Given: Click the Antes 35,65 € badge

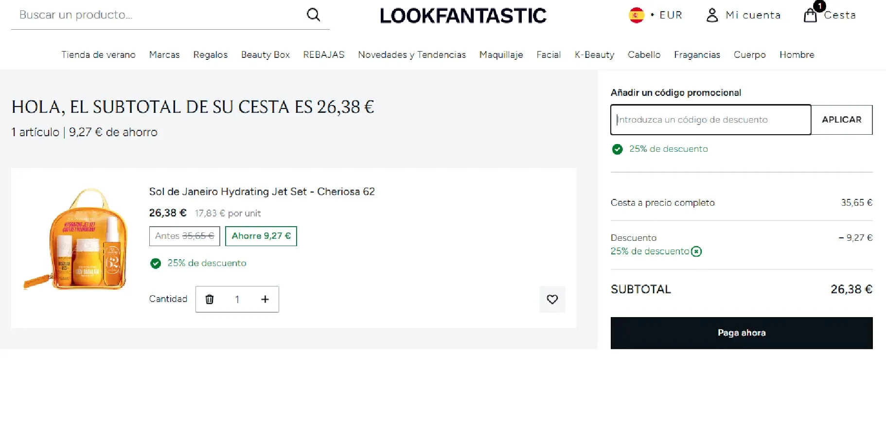Looking at the screenshot, I should [x=185, y=236].
